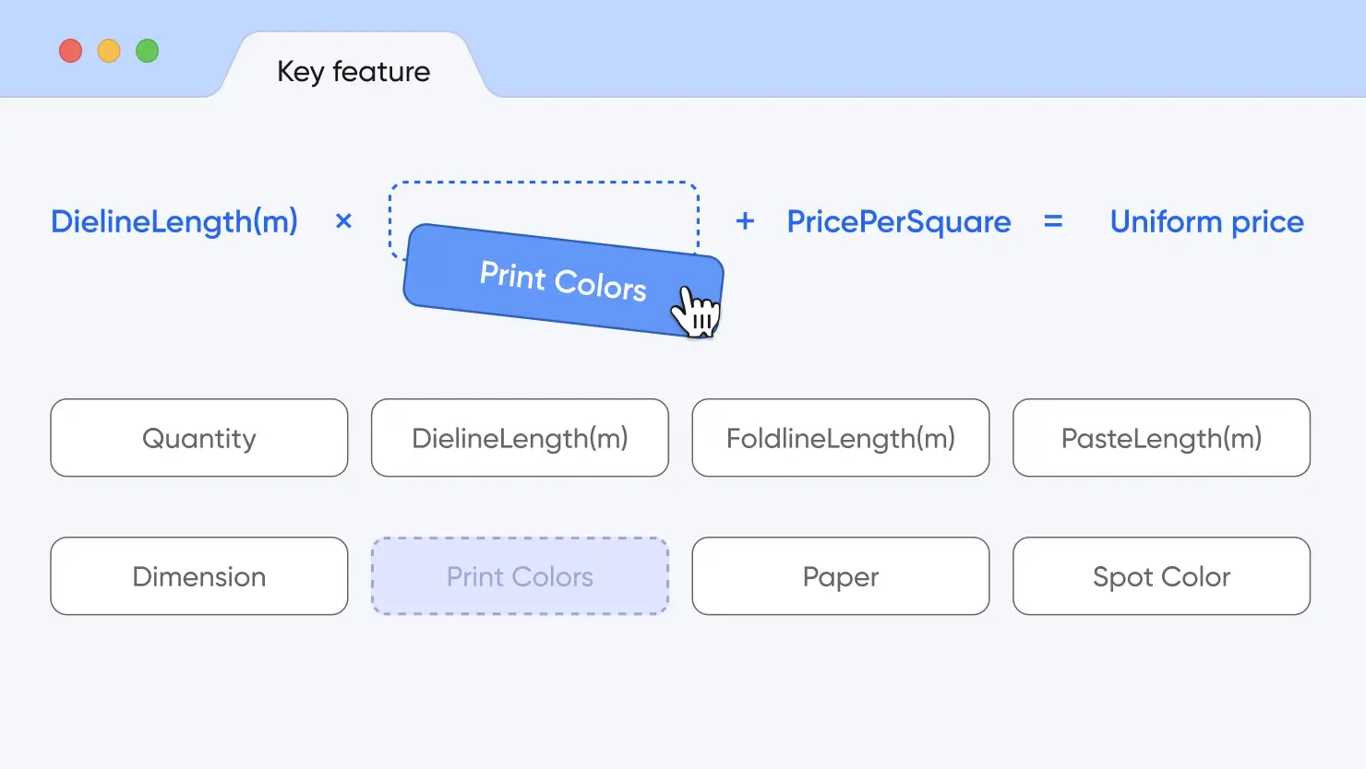
Task: Pick the FoldlineLength(m) variable button
Action: click(841, 438)
